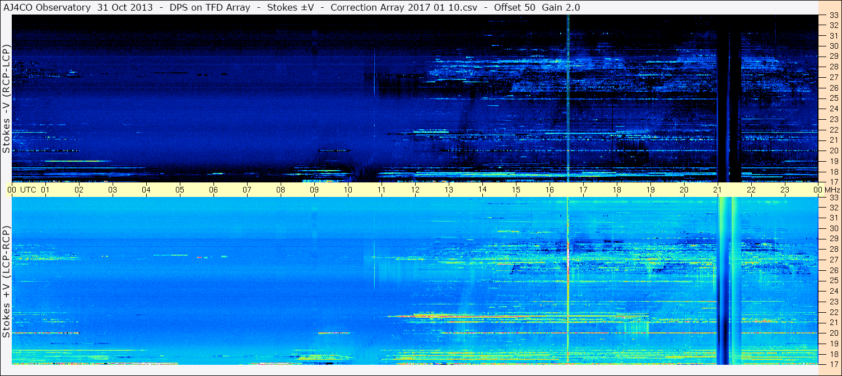This screenshot has width=842, height=376.
Task: Select the 14 hour marker on time axis
Action: [x=482, y=190]
